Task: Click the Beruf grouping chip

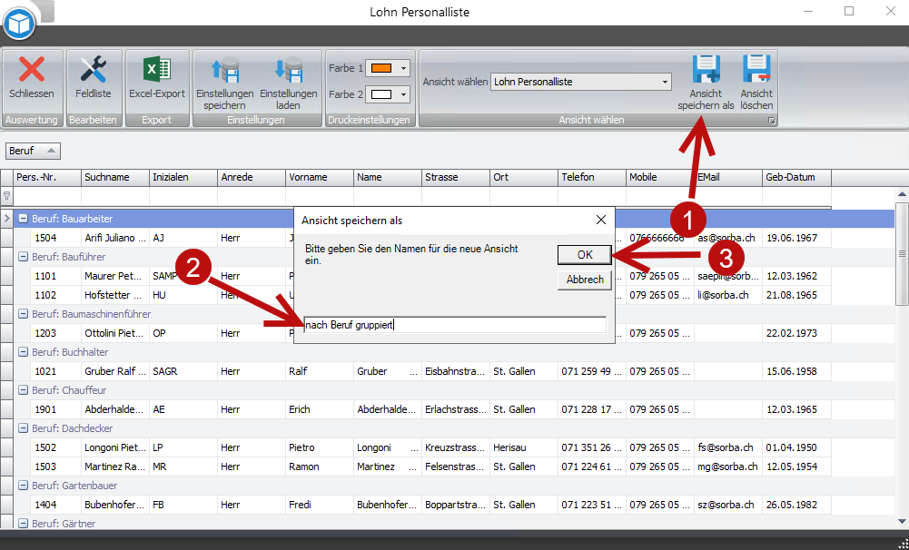Action: tap(33, 151)
